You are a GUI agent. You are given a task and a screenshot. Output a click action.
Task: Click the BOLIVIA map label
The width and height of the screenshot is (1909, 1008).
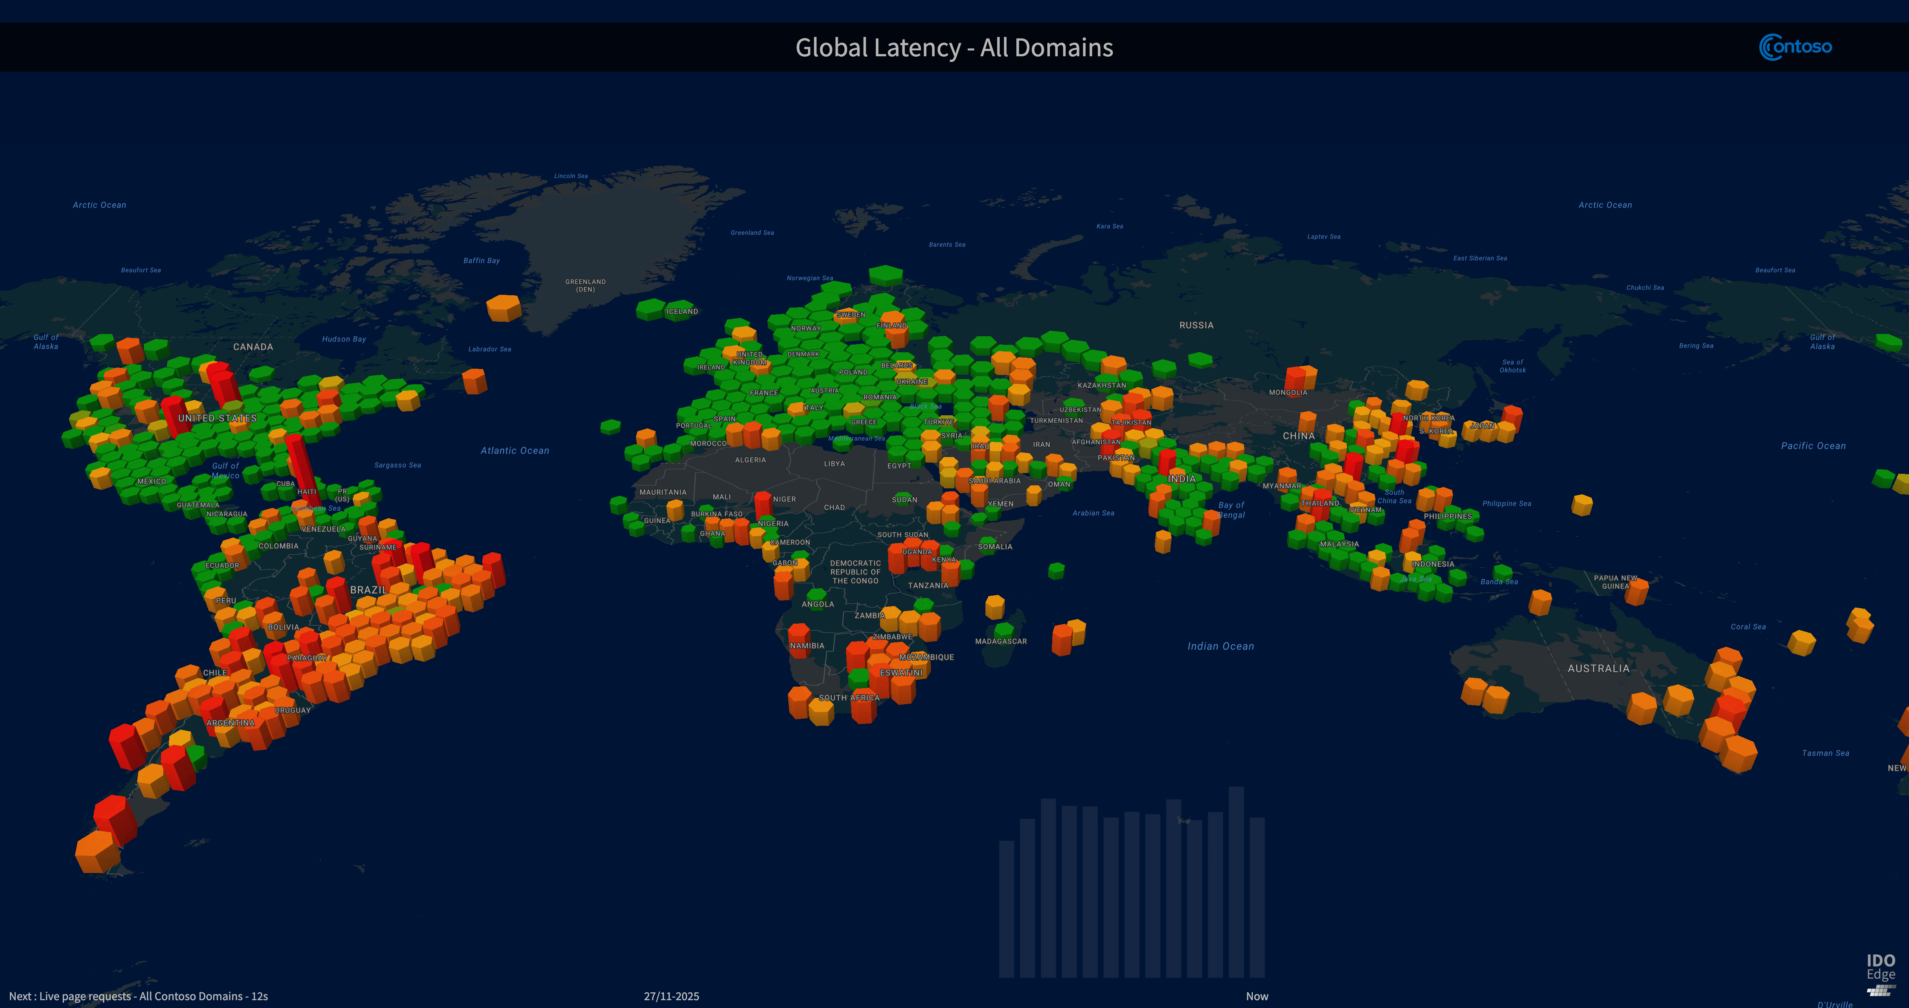tap(284, 627)
